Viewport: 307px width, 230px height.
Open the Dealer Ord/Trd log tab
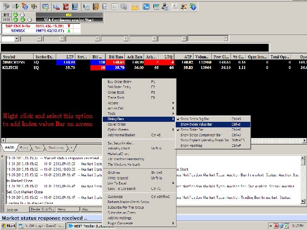pyautogui.click(x=43, y=209)
